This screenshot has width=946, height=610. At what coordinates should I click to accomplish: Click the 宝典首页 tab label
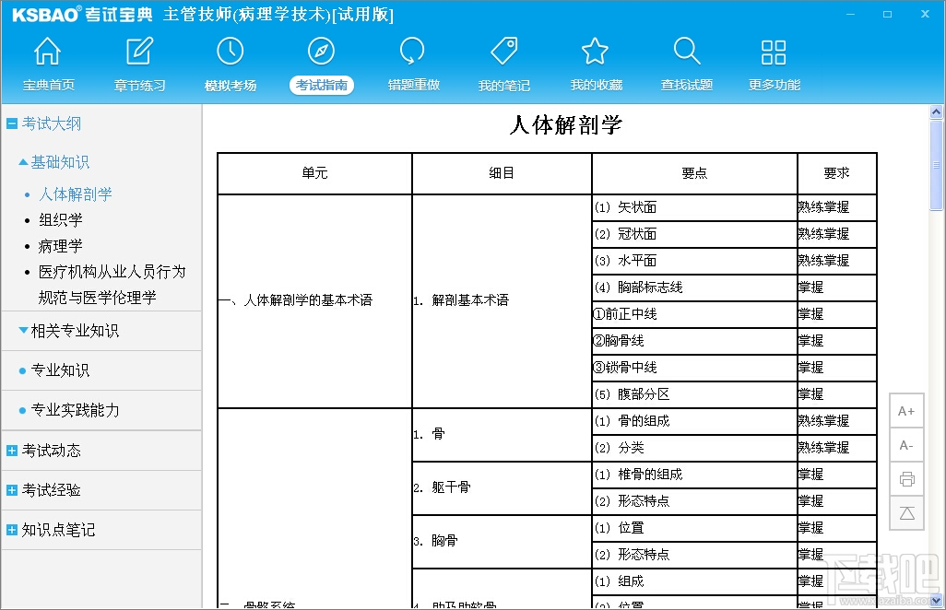[48, 85]
